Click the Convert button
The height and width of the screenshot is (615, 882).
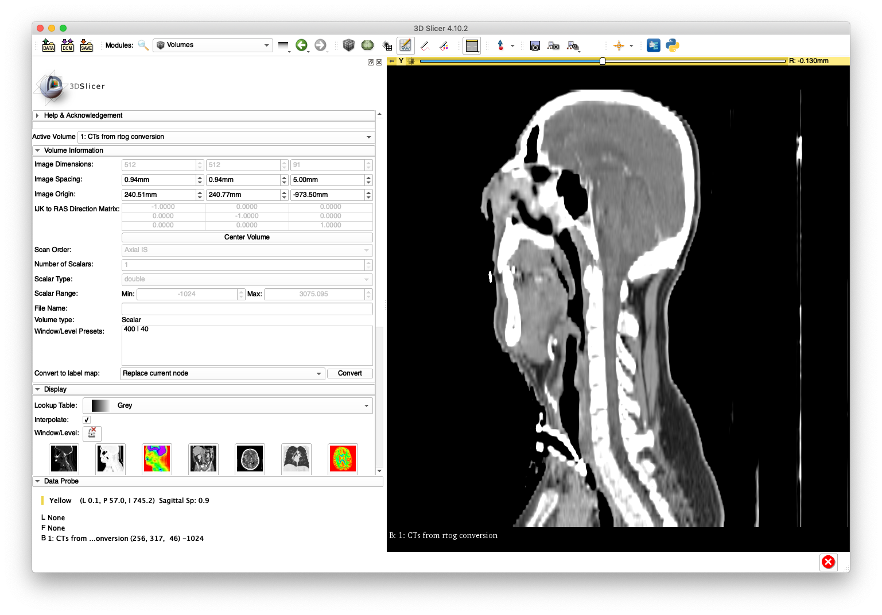tap(349, 373)
